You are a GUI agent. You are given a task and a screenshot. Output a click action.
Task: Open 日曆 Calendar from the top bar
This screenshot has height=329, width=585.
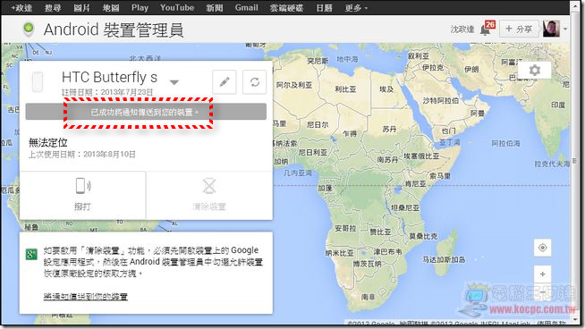coord(324,8)
